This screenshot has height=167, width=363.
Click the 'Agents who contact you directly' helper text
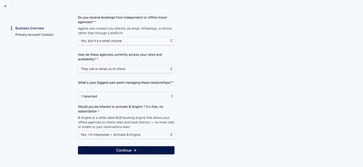click(x=125, y=31)
